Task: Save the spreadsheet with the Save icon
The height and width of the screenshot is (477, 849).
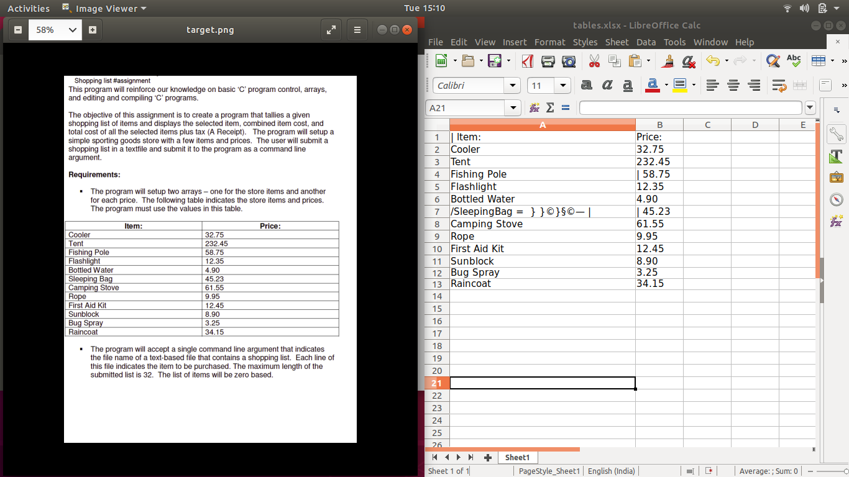Action: pyautogui.click(x=495, y=61)
